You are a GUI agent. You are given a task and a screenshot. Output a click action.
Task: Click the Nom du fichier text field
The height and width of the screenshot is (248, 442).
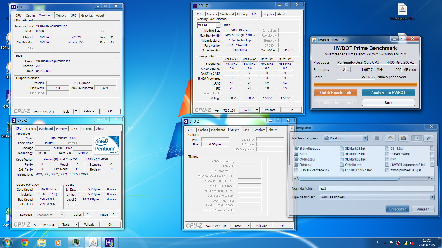377,188
